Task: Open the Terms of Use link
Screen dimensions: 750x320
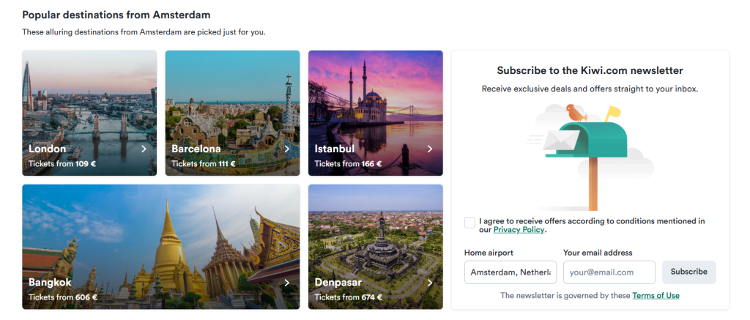Action: [656, 296]
